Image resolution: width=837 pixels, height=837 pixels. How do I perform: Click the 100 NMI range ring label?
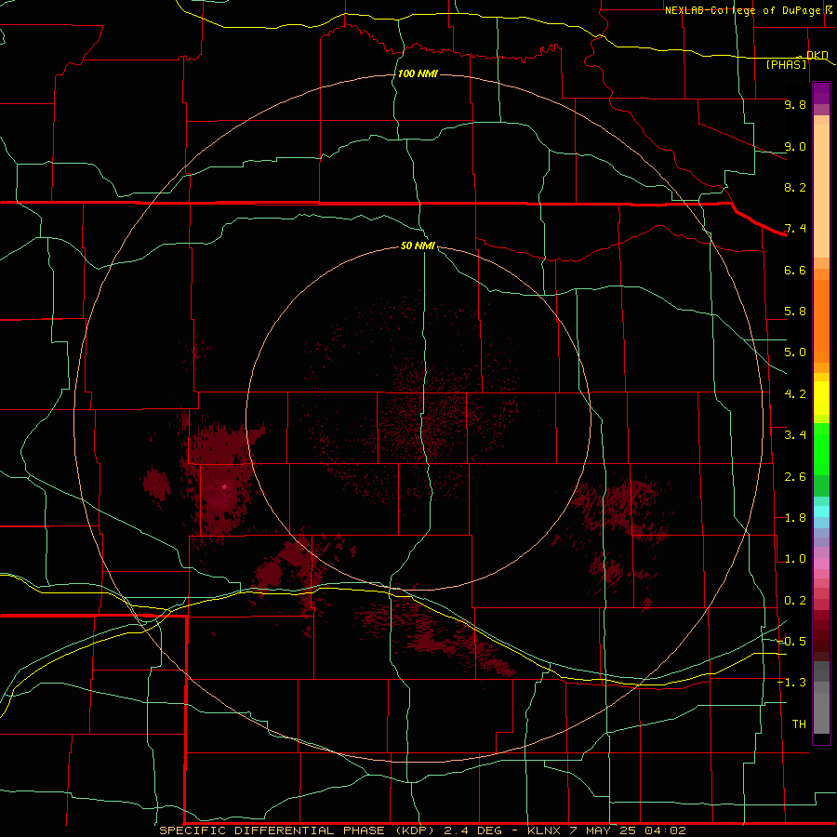418,73
